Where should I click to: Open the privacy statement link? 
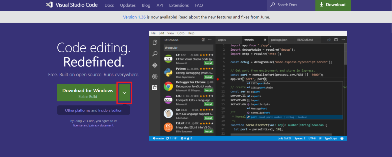click(x=101, y=125)
